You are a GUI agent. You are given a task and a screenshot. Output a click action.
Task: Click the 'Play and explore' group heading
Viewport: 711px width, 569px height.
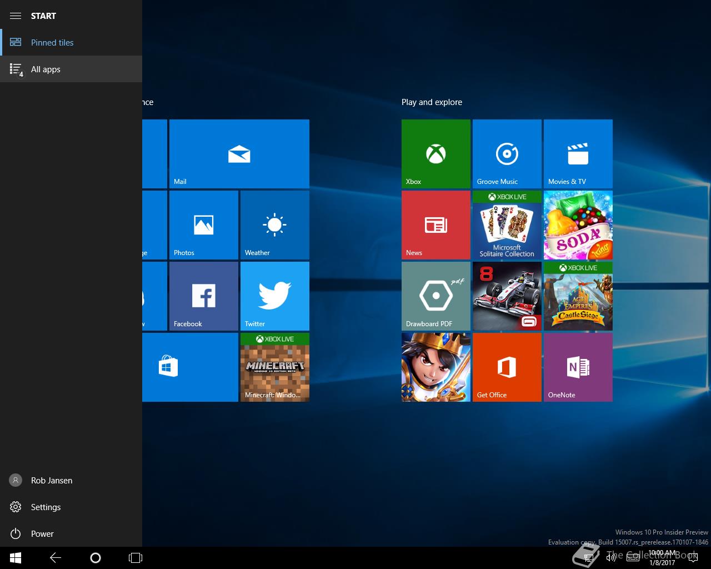[x=432, y=102]
